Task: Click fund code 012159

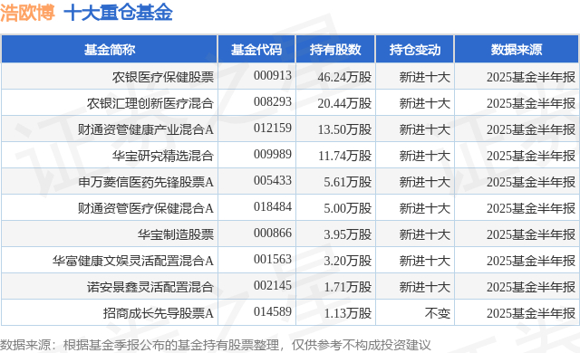Action: [273, 129]
